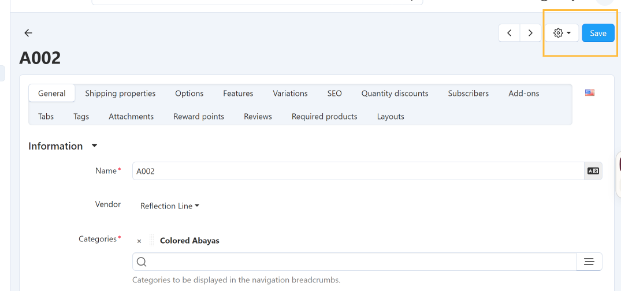This screenshot has height=291, width=621.
Task: Click the Save button
Action: tap(598, 33)
